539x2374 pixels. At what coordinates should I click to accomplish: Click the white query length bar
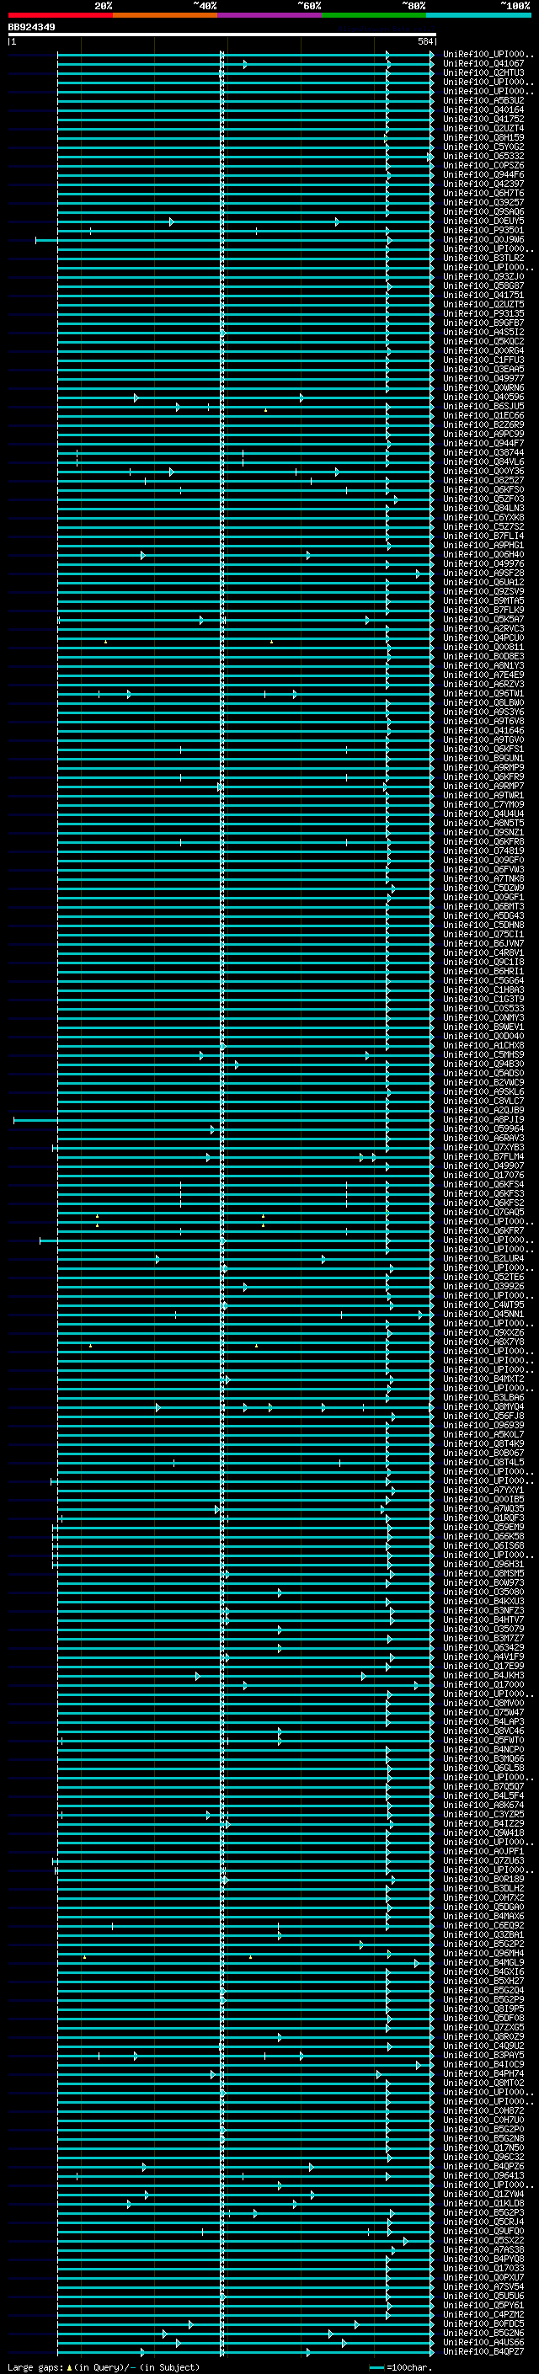(x=222, y=35)
